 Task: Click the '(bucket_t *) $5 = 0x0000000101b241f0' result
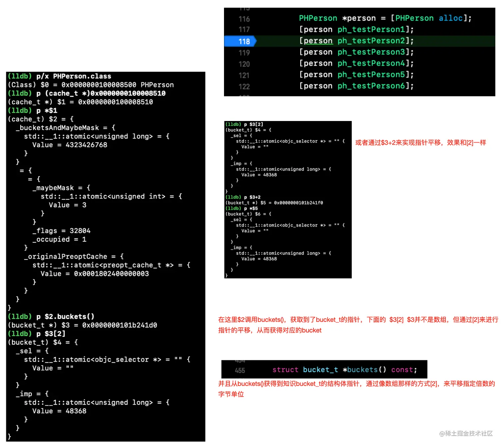[x=274, y=203]
